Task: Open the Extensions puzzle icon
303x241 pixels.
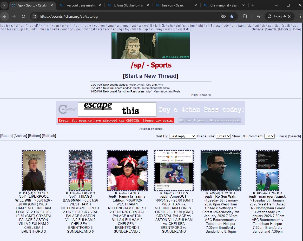Action: [245, 16]
